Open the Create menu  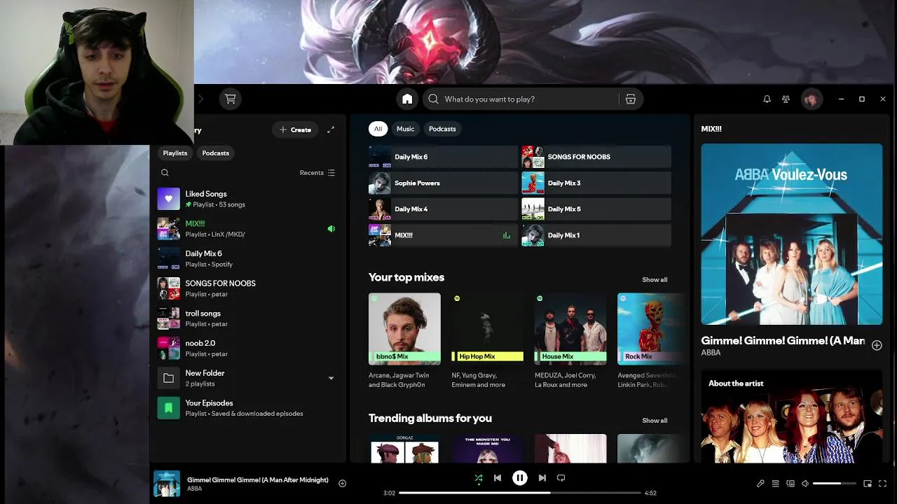295,129
